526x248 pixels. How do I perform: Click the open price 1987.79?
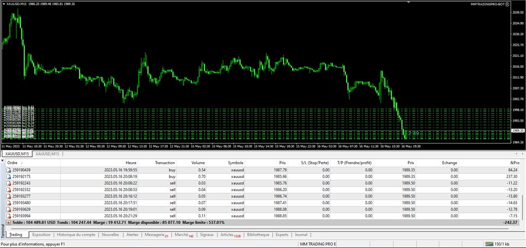pyautogui.click(x=279, y=170)
